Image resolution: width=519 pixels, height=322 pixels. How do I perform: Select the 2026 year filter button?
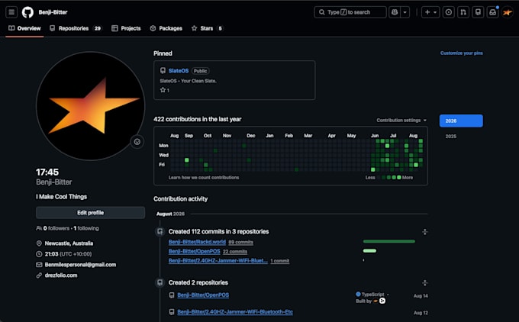click(461, 121)
